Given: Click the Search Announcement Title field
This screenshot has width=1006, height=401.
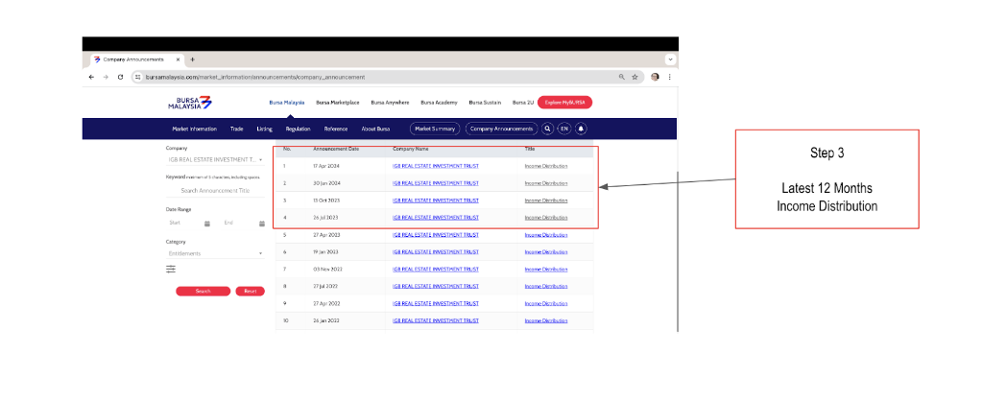Looking at the screenshot, I should [215, 191].
